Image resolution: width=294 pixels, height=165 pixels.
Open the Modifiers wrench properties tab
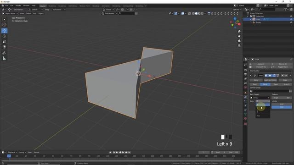tap(245, 97)
